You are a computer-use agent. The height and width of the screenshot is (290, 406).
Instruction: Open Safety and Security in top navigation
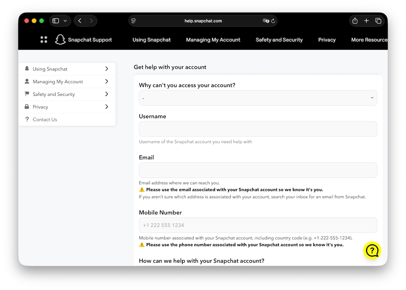[279, 40]
